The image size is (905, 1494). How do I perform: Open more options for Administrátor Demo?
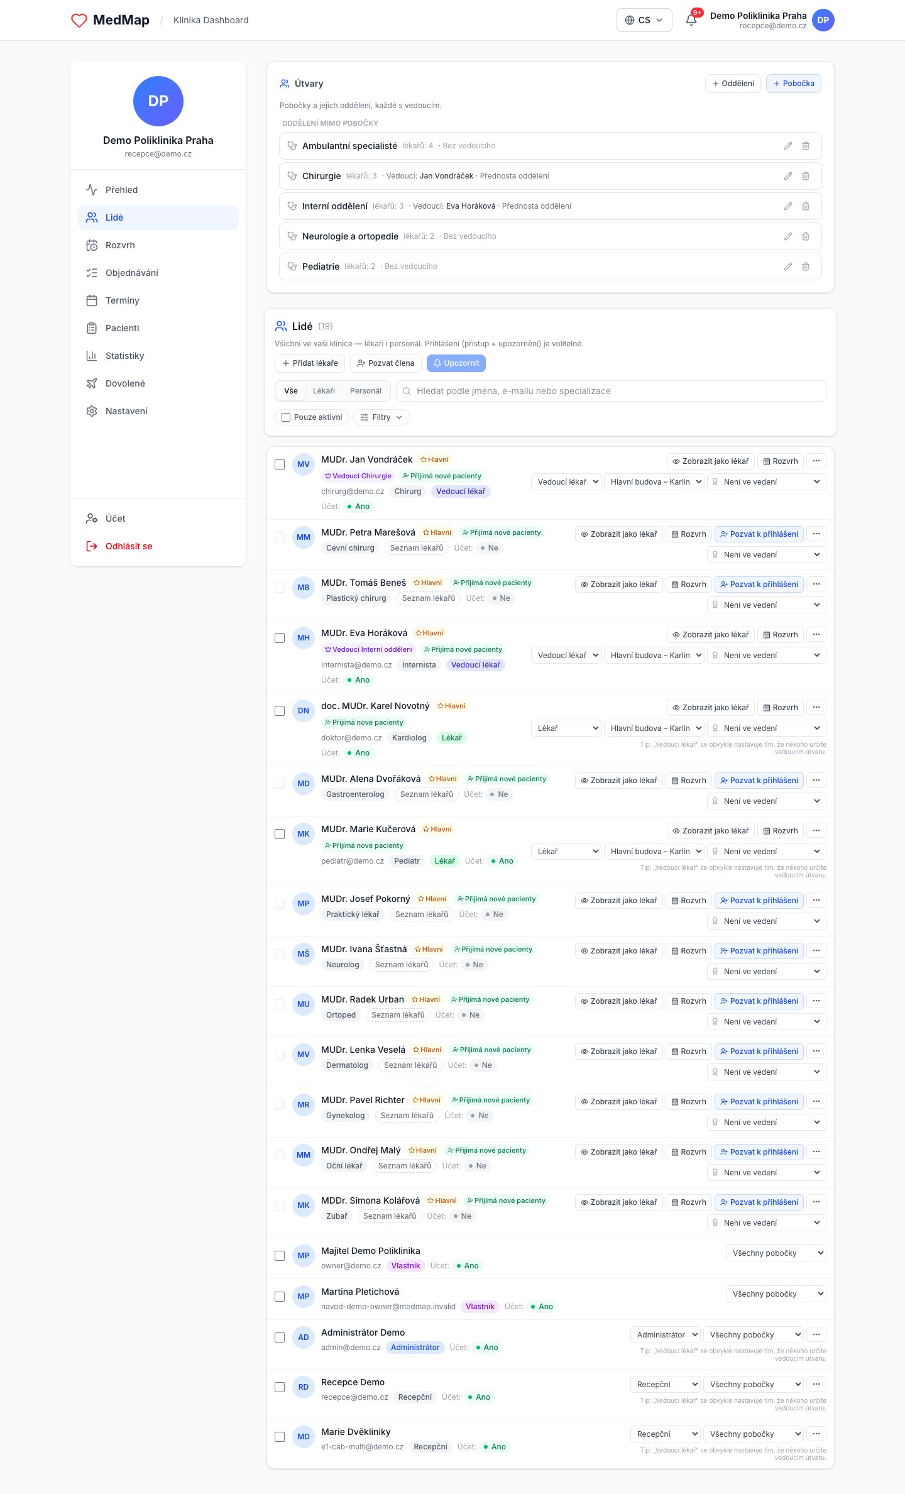(x=816, y=1334)
